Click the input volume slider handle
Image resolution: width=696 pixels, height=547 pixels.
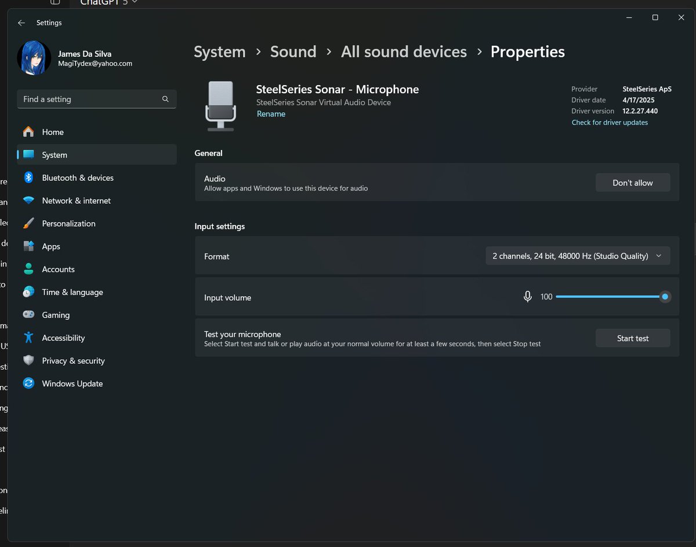coord(665,297)
